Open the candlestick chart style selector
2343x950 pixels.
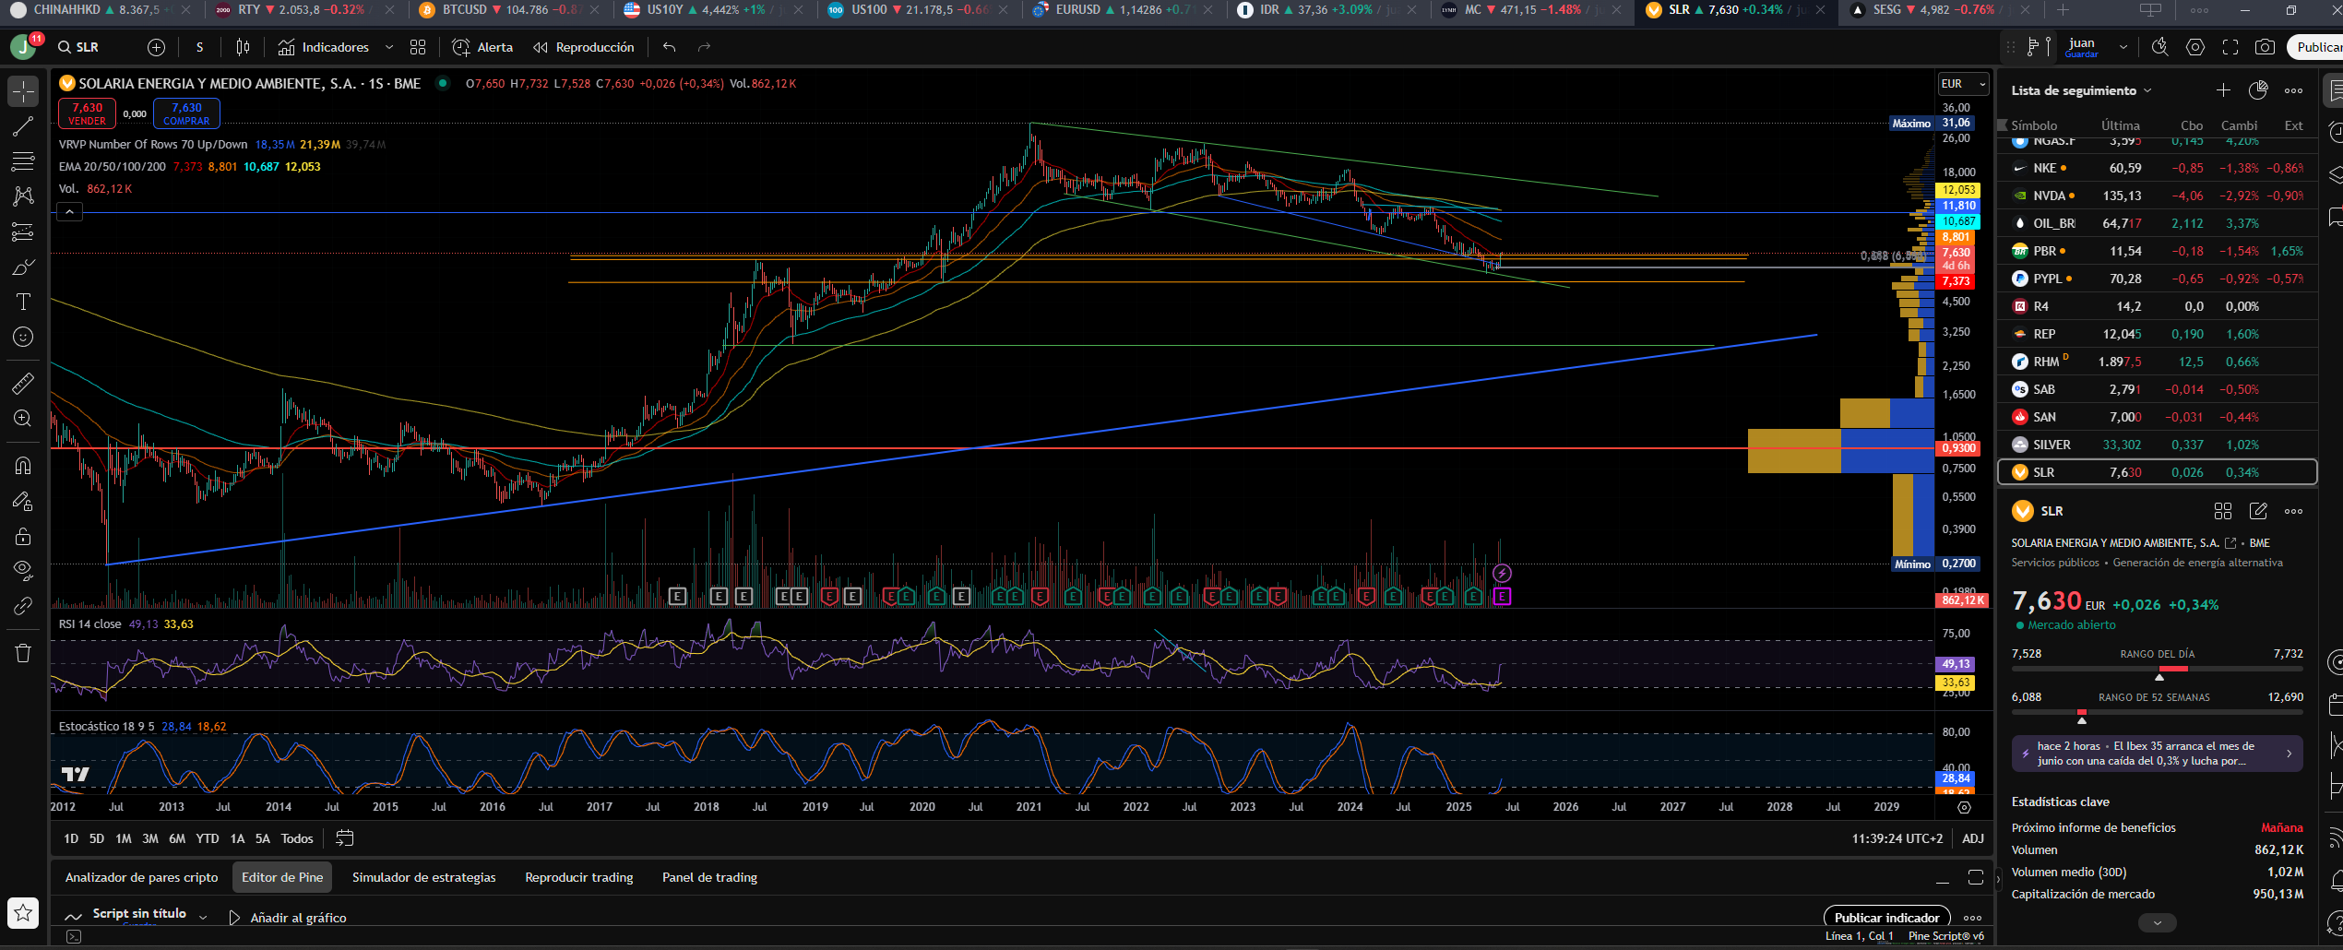[243, 47]
